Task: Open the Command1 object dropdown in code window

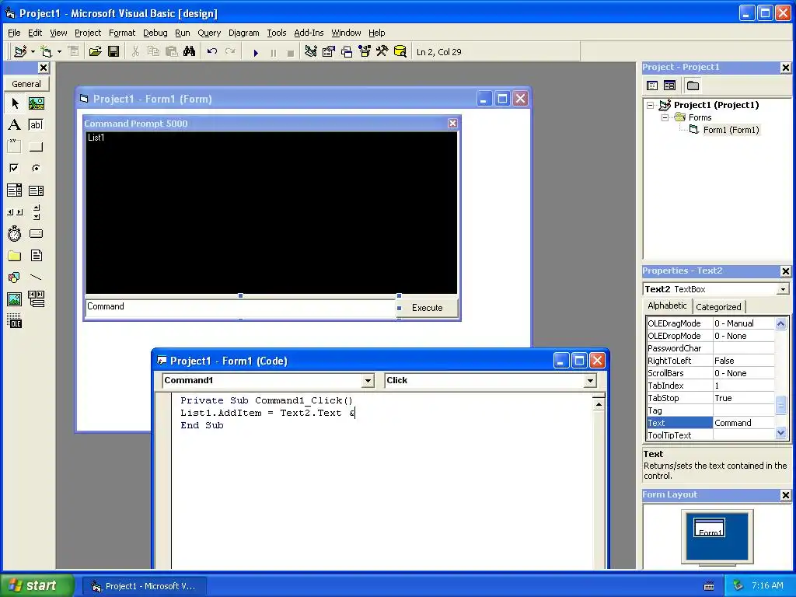Action: pos(368,381)
